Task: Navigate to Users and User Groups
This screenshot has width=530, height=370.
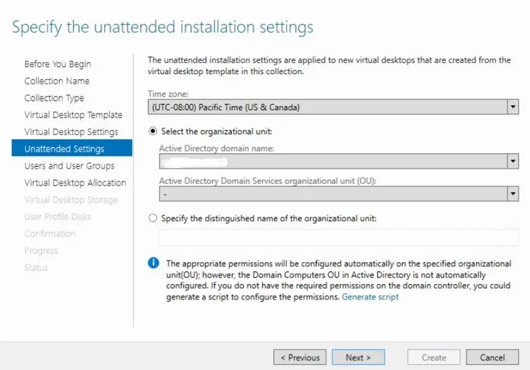Action: pos(69,165)
